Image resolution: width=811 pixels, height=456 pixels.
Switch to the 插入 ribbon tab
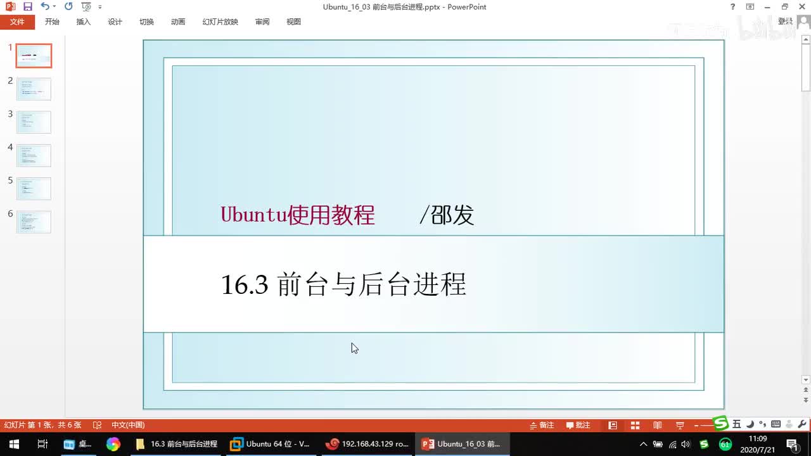(x=84, y=22)
